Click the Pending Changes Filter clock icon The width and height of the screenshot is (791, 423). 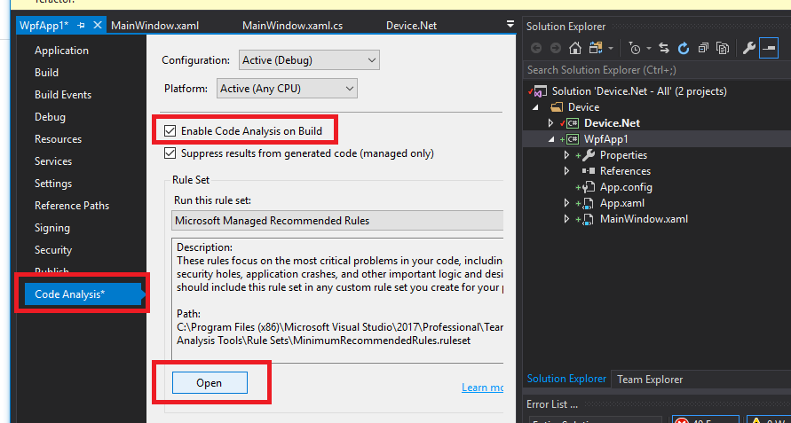point(635,49)
